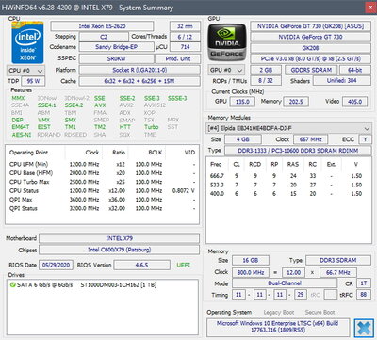Click the Prod. Unit field

(178, 58)
